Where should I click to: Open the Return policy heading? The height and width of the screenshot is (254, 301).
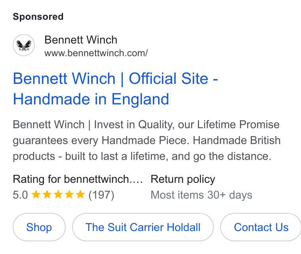coord(183,180)
